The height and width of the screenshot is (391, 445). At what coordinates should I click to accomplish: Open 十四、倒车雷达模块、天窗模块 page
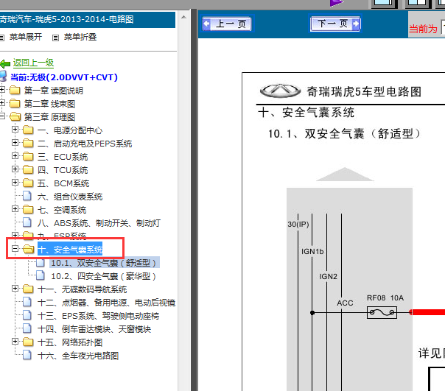[x=94, y=329]
